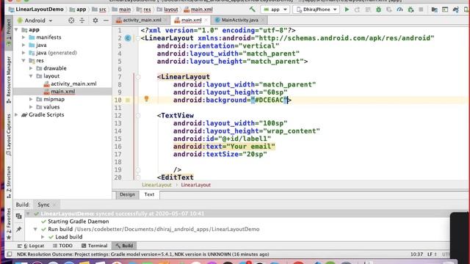Switch to MainActivity.java editor tab
Screen dimensions: 470x264
pyautogui.click(x=240, y=20)
